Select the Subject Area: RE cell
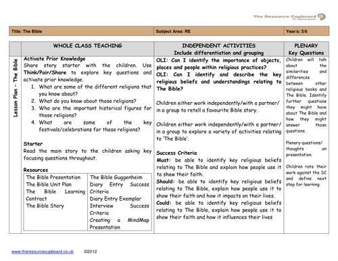Viewport: 338px width, 261px height. (219, 31)
